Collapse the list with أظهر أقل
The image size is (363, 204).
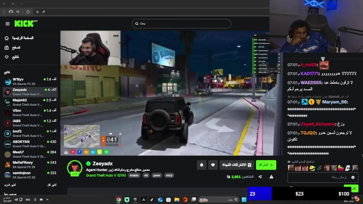click(52, 185)
